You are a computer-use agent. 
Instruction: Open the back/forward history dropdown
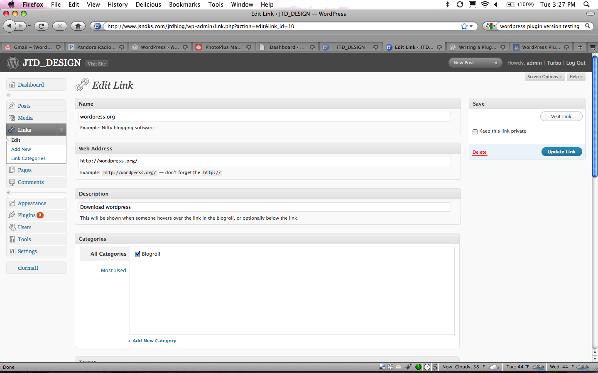tap(29, 26)
